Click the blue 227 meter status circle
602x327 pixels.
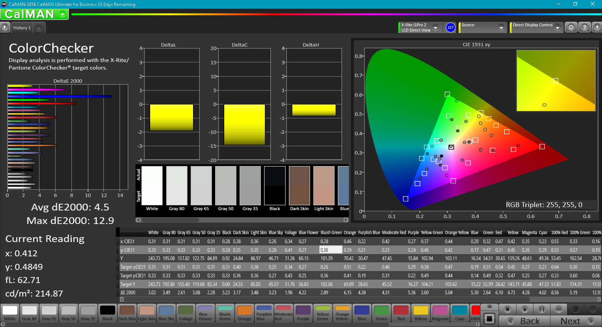pyautogui.click(x=450, y=27)
